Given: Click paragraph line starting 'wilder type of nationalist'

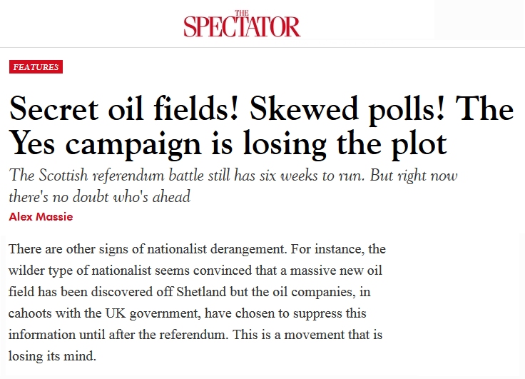Looking at the screenshot, I should click(x=195, y=270).
